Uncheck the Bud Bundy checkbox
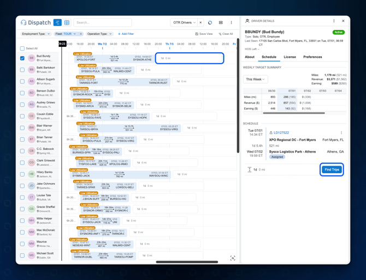This screenshot has width=366, height=280. click(x=22, y=58)
